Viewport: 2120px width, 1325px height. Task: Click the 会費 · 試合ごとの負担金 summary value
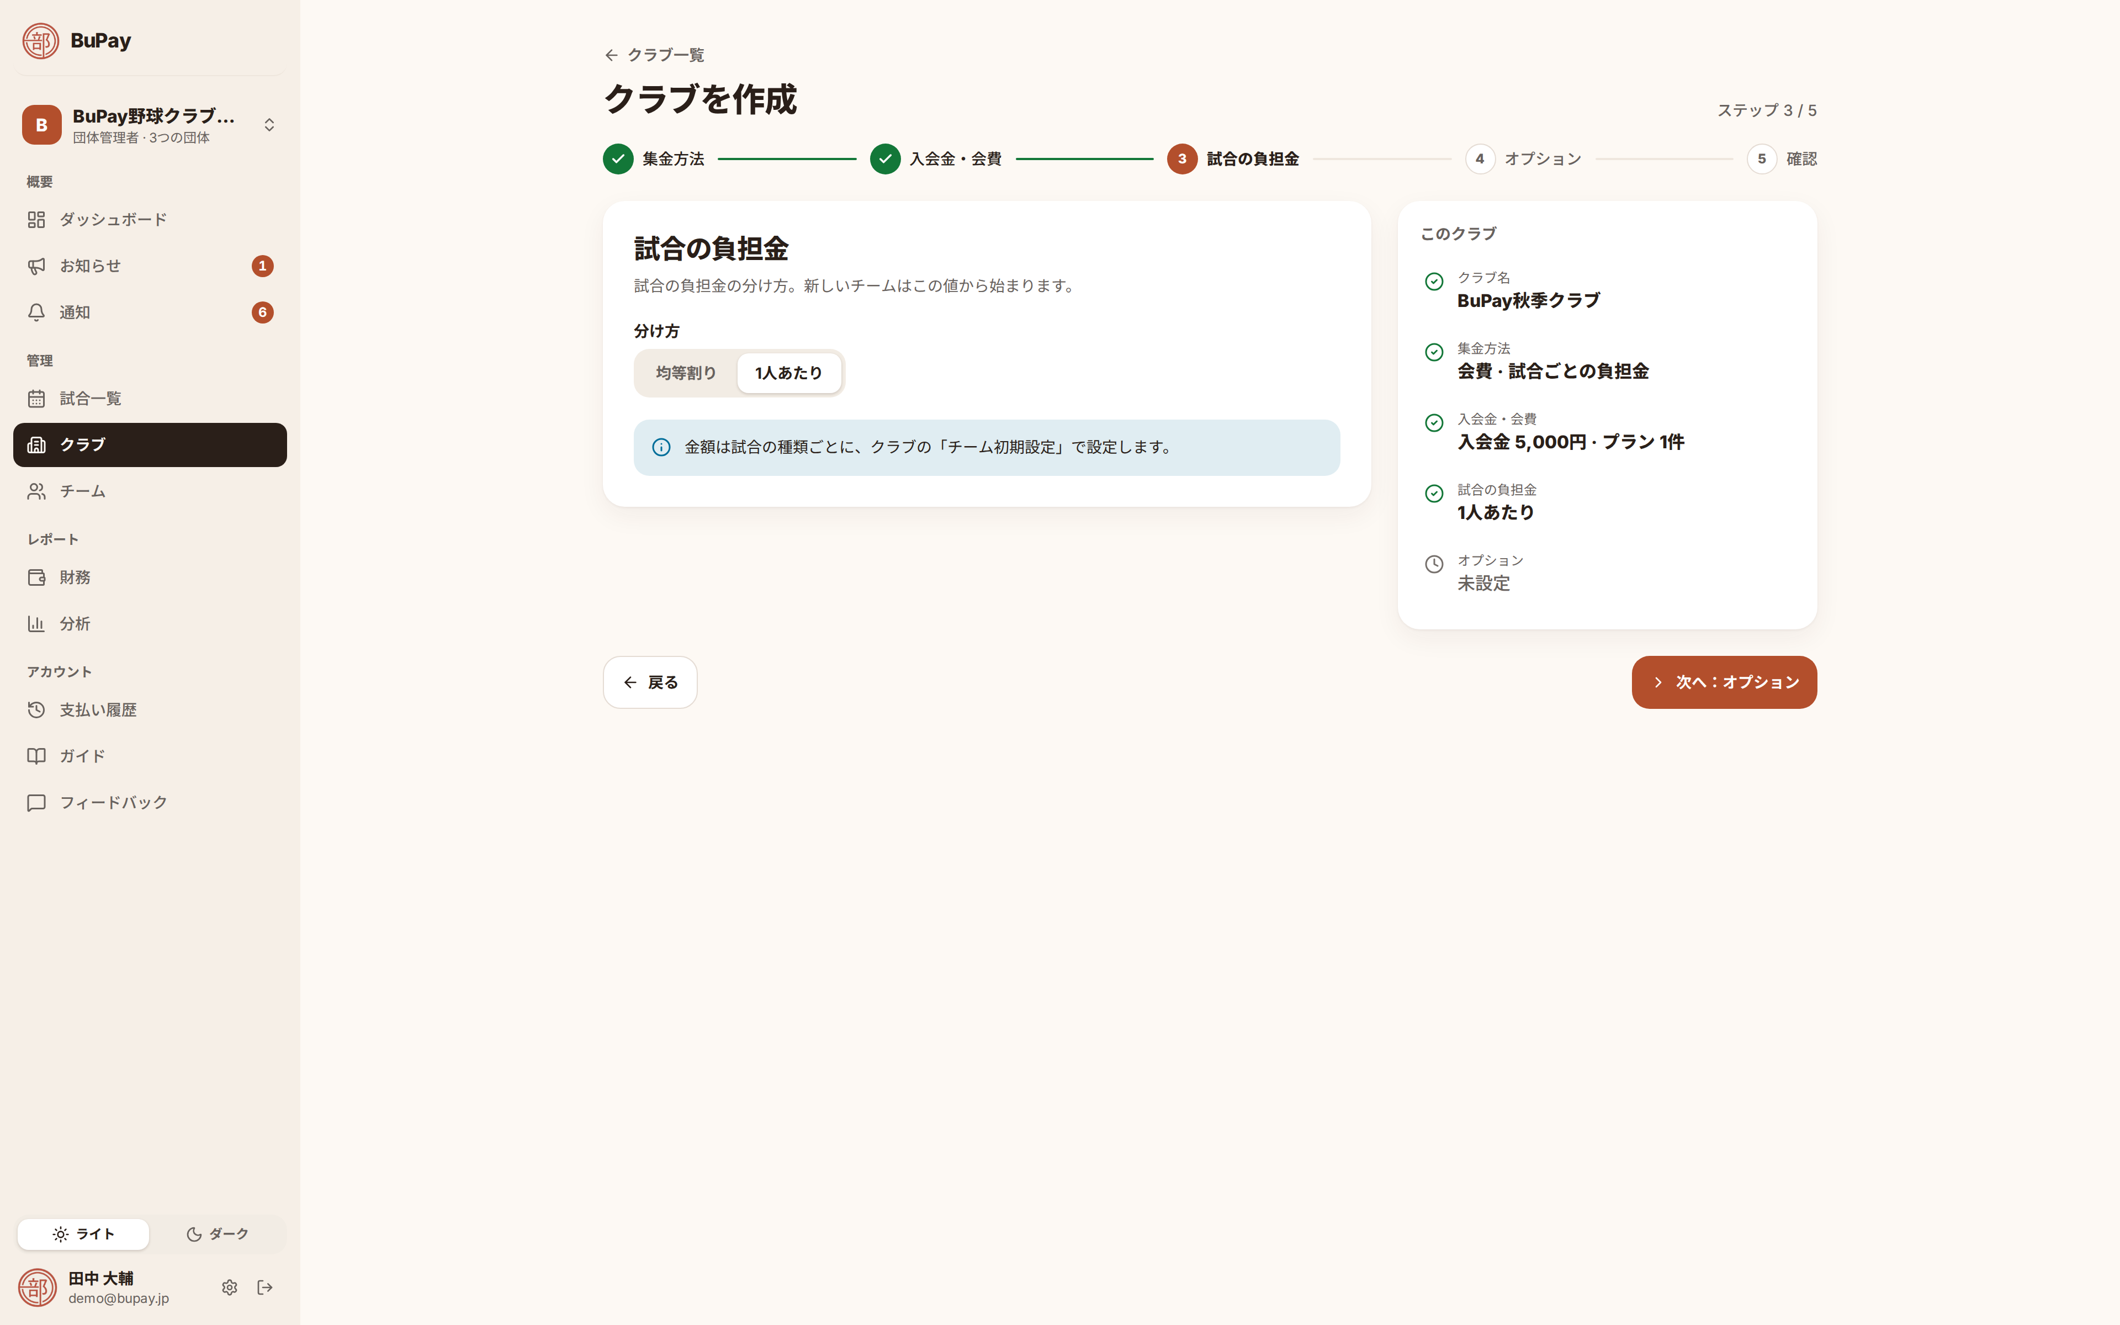point(1553,372)
